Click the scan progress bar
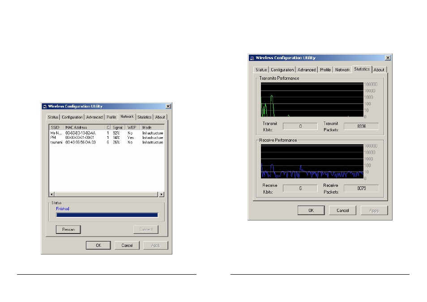Viewport: 427px width, 302px height. [107, 215]
